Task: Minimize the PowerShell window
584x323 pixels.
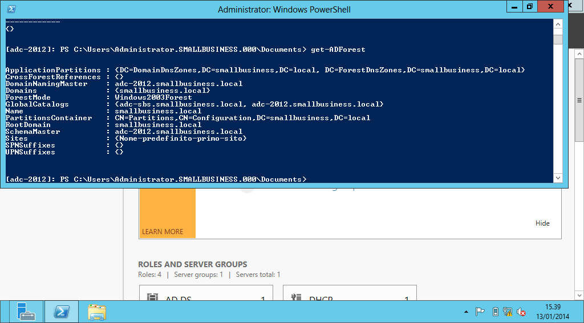Action: coord(514,6)
